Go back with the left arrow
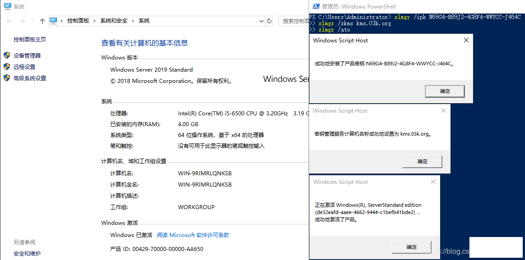Image resolution: width=525 pixels, height=260 pixels. tap(9, 21)
